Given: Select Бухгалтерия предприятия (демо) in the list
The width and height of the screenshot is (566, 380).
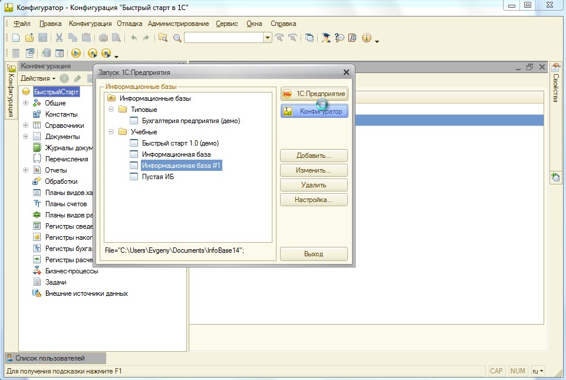Looking at the screenshot, I should pos(190,121).
